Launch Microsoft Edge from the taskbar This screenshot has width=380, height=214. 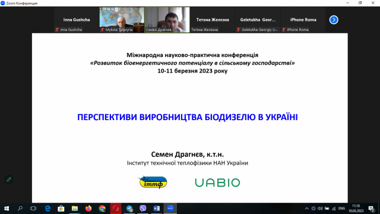(x=47, y=209)
